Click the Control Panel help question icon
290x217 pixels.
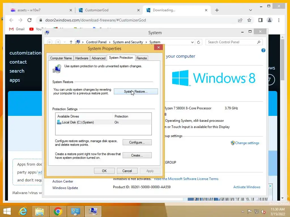[263, 50]
